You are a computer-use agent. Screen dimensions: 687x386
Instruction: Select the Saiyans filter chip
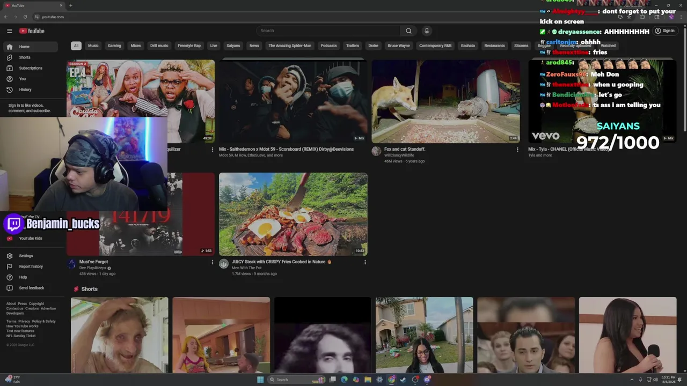[x=233, y=46]
